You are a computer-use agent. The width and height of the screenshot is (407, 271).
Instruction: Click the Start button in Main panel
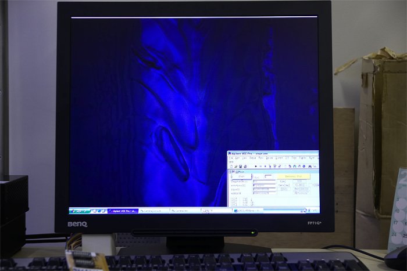tap(241, 176)
